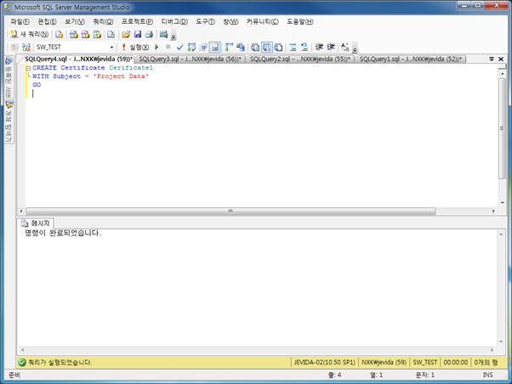This screenshot has height=384, width=512.
Task: Increase the indent of the selected lines
Action: coord(331,48)
